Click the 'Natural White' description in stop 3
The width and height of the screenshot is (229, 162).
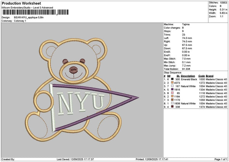[x=188, y=86]
